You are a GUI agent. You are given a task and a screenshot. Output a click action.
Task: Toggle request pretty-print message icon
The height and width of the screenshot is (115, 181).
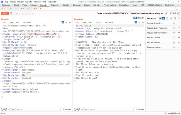(63, 22)
